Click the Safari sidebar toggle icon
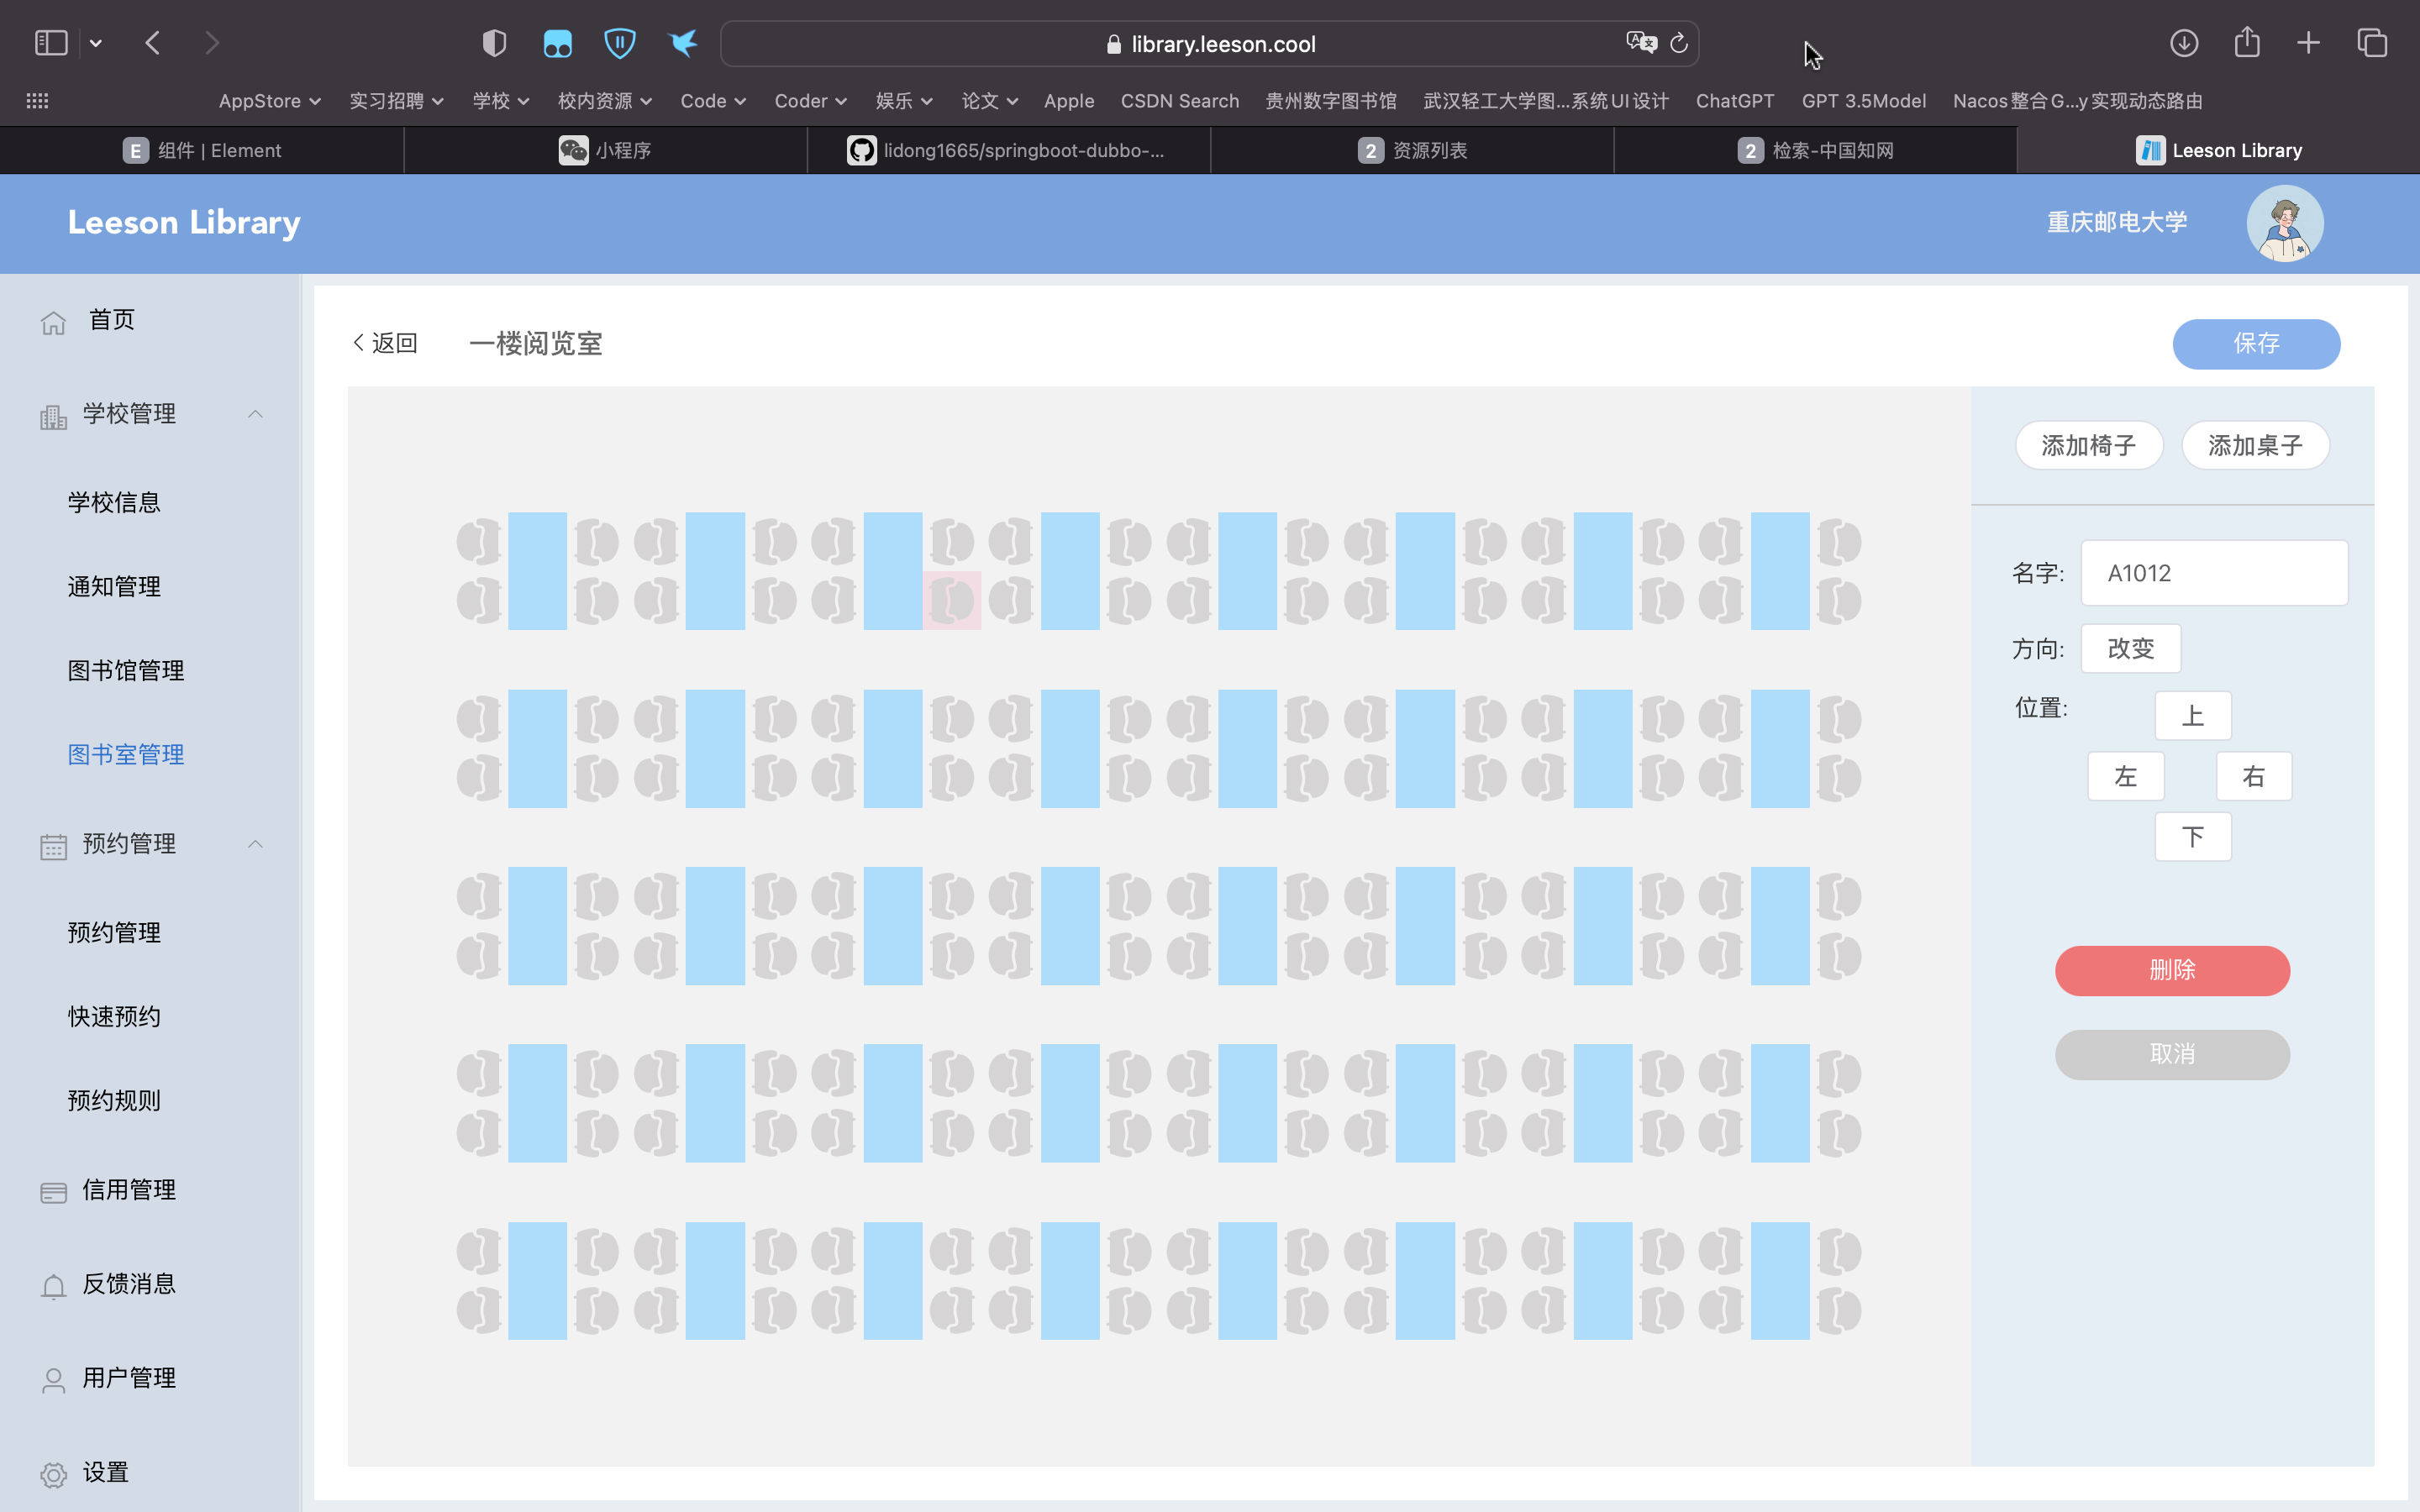 (51, 43)
